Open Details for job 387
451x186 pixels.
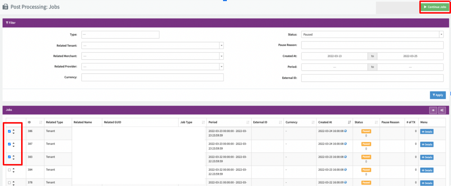pos(427,145)
